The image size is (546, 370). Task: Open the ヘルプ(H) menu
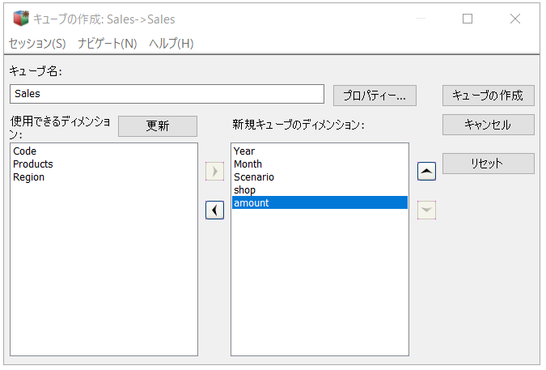[171, 44]
